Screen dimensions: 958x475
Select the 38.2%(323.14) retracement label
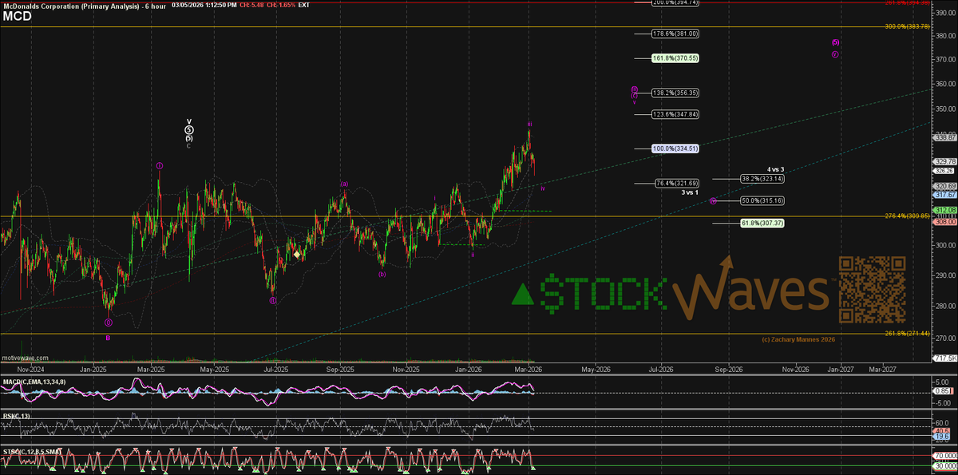pos(763,179)
